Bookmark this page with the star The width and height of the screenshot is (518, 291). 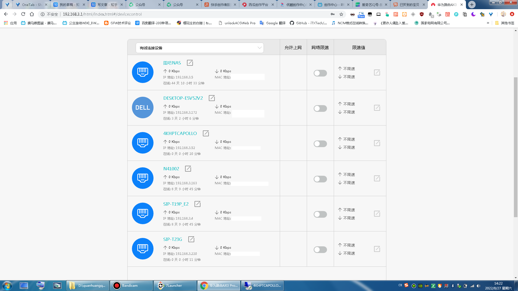point(341,14)
